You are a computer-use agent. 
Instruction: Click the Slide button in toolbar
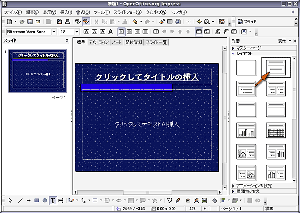click(x=247, y=22)
